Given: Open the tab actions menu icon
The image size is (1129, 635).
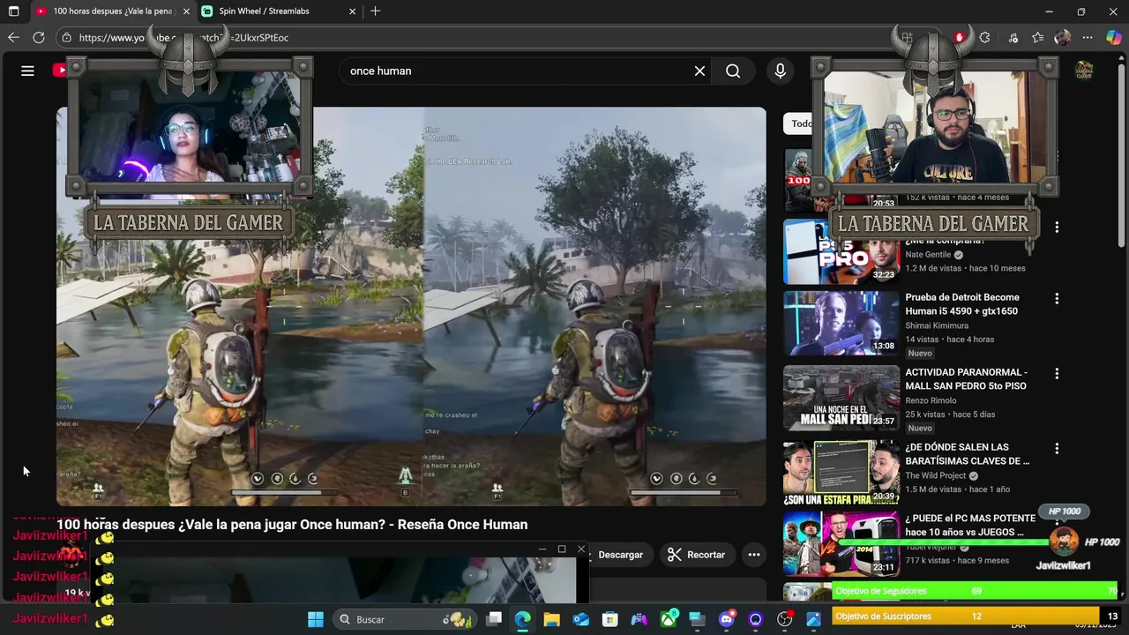Looking at the screenshot, I should (13, 11).
